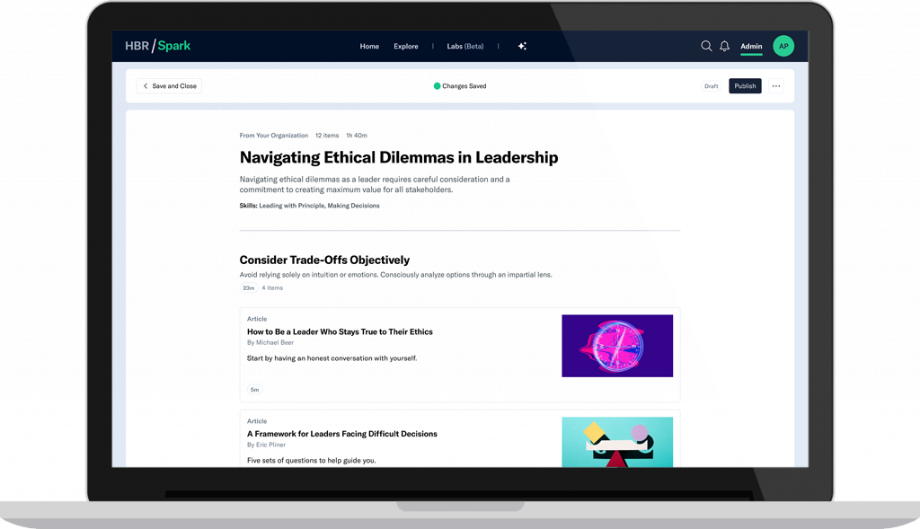Image resolution: width=920 pixels, height=529 pixels.
Task: Edit the title Navigating Ethical Dilemmas in Leadership
Action: pyautogui.click(x=399, y=158)
